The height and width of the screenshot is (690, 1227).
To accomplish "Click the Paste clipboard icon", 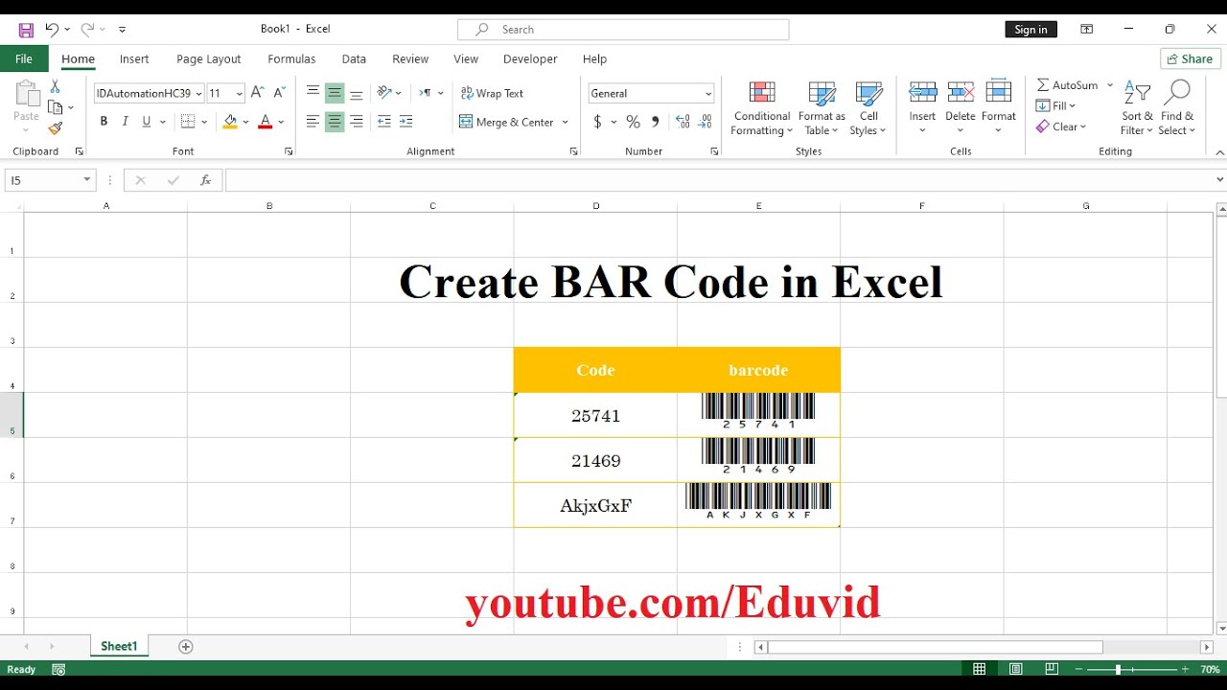I will tap(27, 95).
